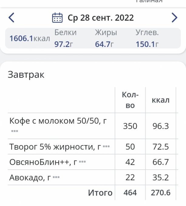This screenshot has width=186, height=206.
Task: Select the Авокадо food item
Action: tap(30, 178)
